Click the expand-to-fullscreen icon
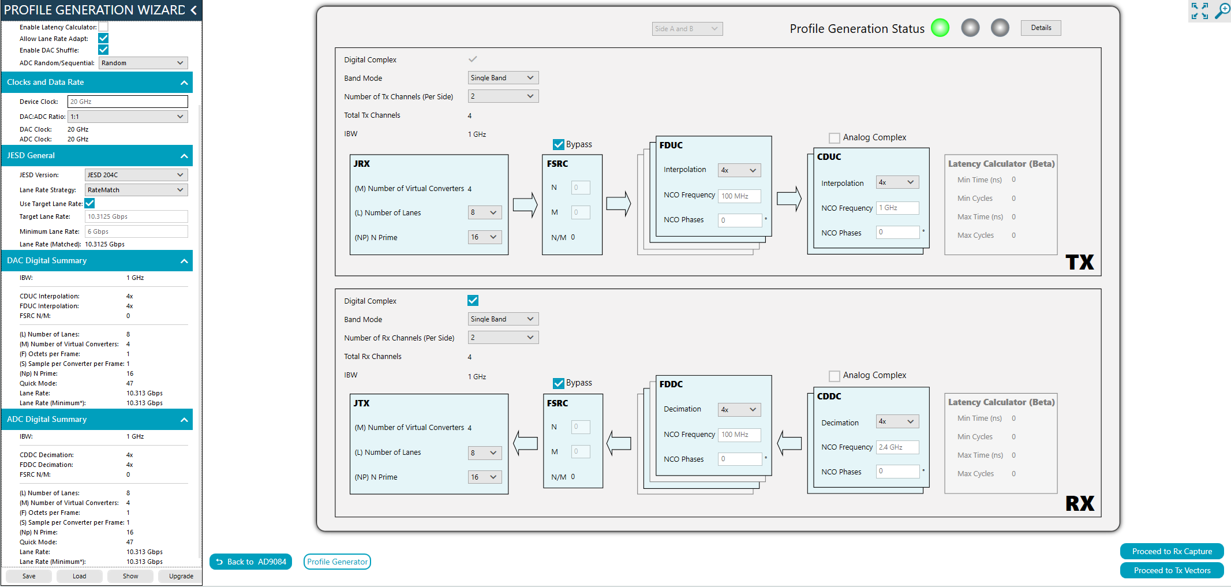1231x587 pixels. [1199, 10]
